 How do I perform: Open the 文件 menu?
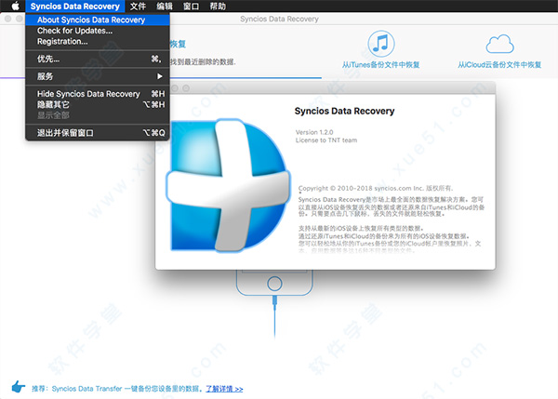[x=138, y=7]
